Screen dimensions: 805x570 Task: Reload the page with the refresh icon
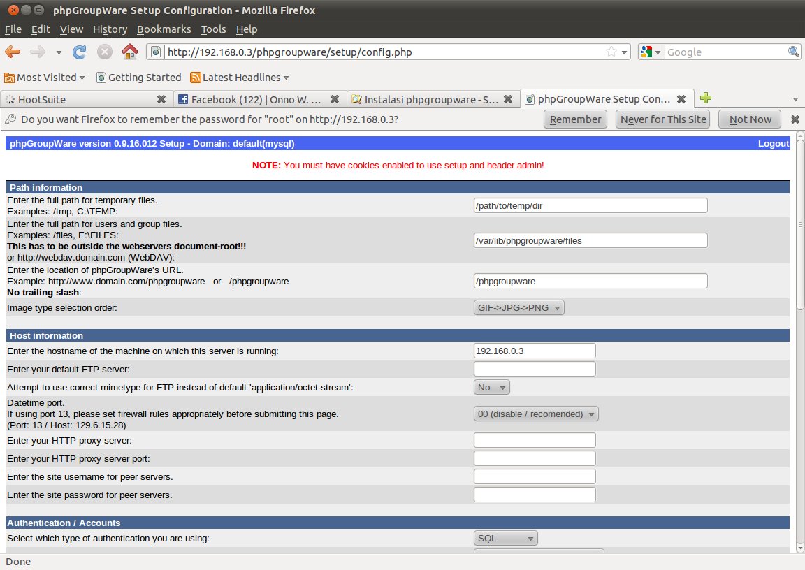pyautogui.click(x=80, y=52)
